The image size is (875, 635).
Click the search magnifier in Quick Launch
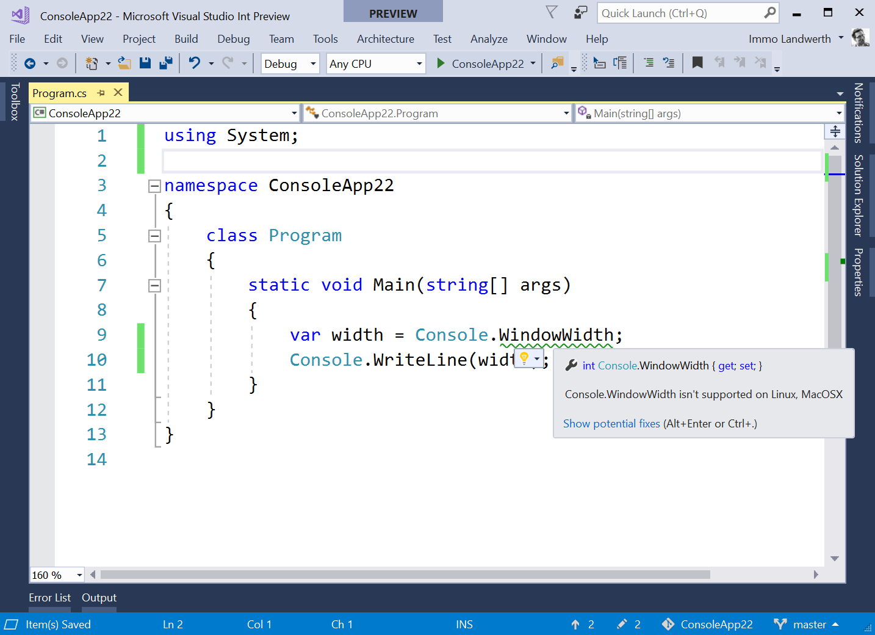(770, 13)
